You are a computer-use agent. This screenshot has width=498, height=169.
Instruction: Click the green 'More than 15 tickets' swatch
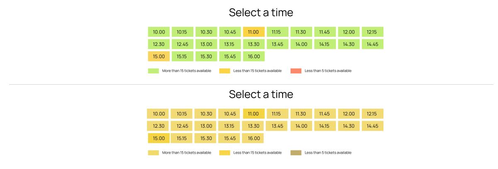click(x=153, y=71)
